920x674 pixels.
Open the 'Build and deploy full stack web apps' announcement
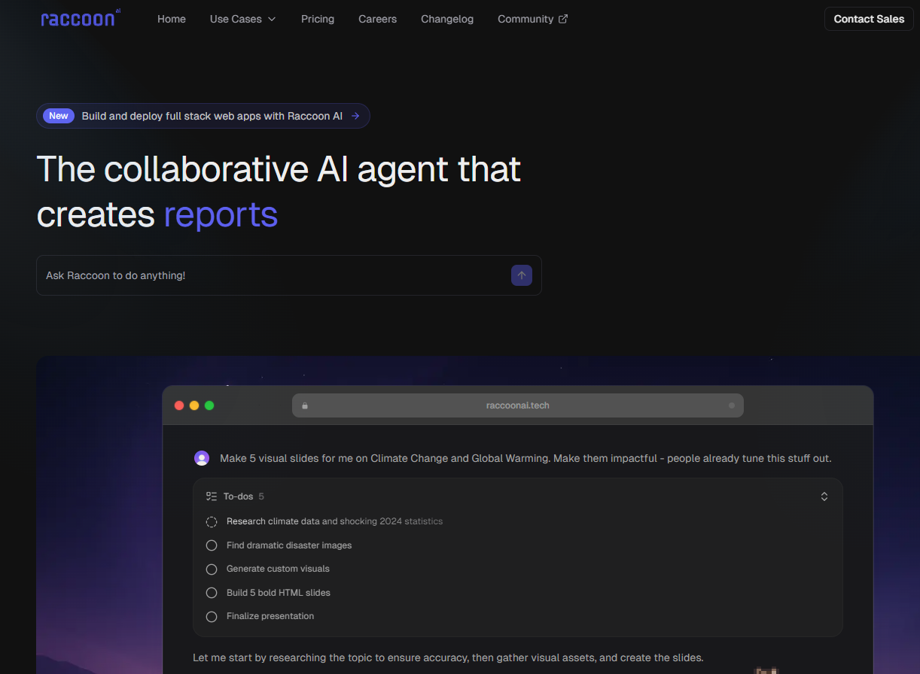(203, 116)
